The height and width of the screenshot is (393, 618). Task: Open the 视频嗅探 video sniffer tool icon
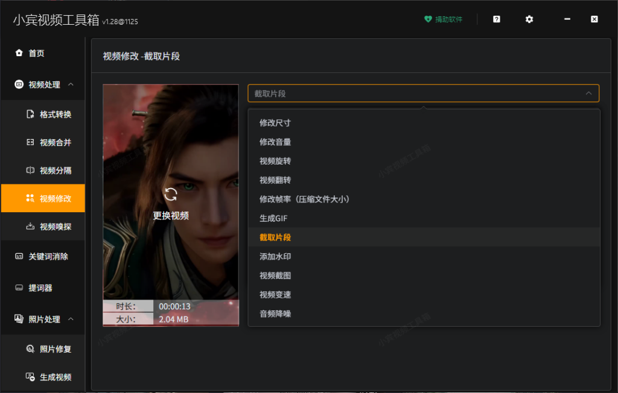[29, 227]
